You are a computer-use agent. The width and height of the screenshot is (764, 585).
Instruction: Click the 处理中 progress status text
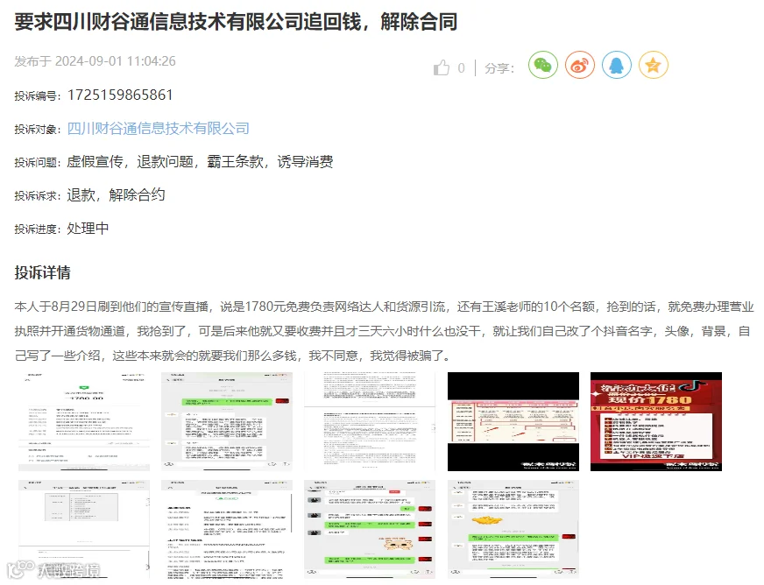[88, 229]
